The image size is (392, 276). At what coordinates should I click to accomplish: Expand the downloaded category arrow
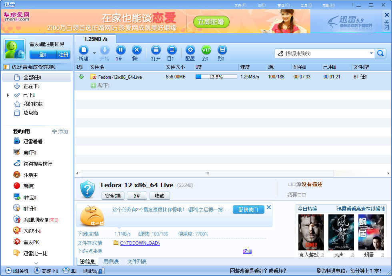pos(8,95)
